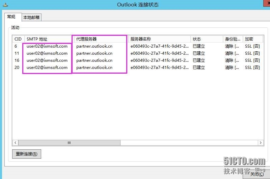Click server name e060493c in CID 11 row
Viewport: 270px width, 179px height.
[x=159, y=53]
